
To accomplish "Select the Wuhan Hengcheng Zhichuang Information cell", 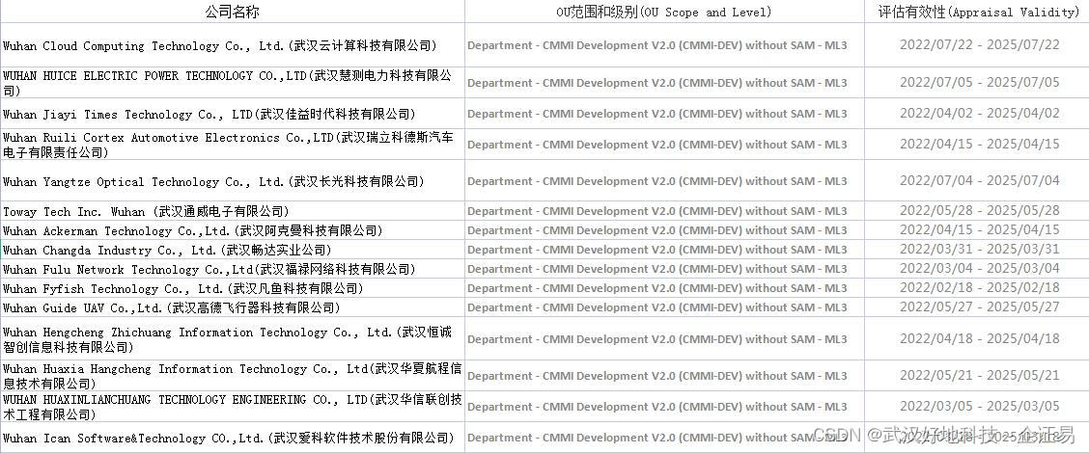I will (x=232, y=338).
